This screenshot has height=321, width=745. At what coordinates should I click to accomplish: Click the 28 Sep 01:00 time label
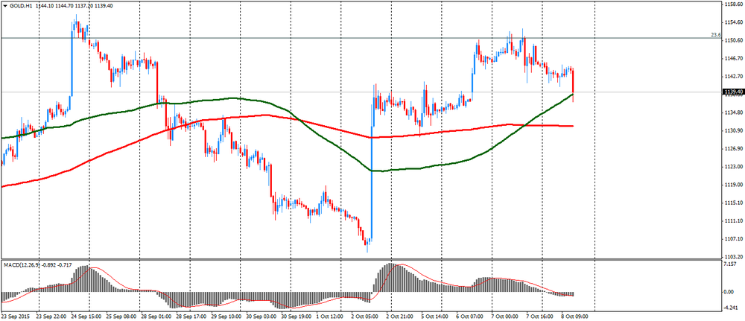tap(156, 315)
